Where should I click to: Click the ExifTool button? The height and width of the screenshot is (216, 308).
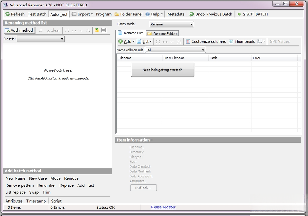pyautogui.click(x=143, y=188)
